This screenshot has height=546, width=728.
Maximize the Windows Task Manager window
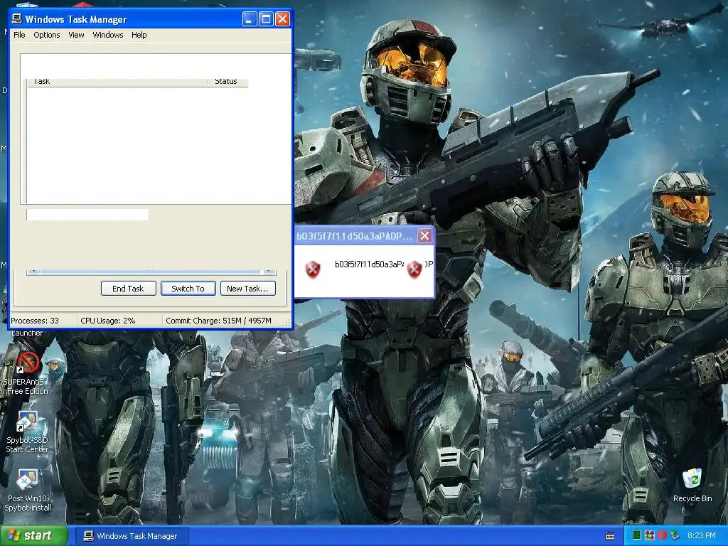click(266, 19)
